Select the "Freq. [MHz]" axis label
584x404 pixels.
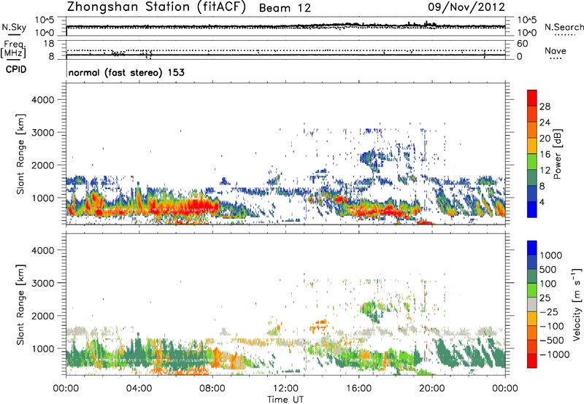tap(14, 50)
